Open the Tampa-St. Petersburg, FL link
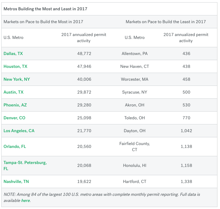The height and width of the screenshot is (209, 220). click(25, 166)
